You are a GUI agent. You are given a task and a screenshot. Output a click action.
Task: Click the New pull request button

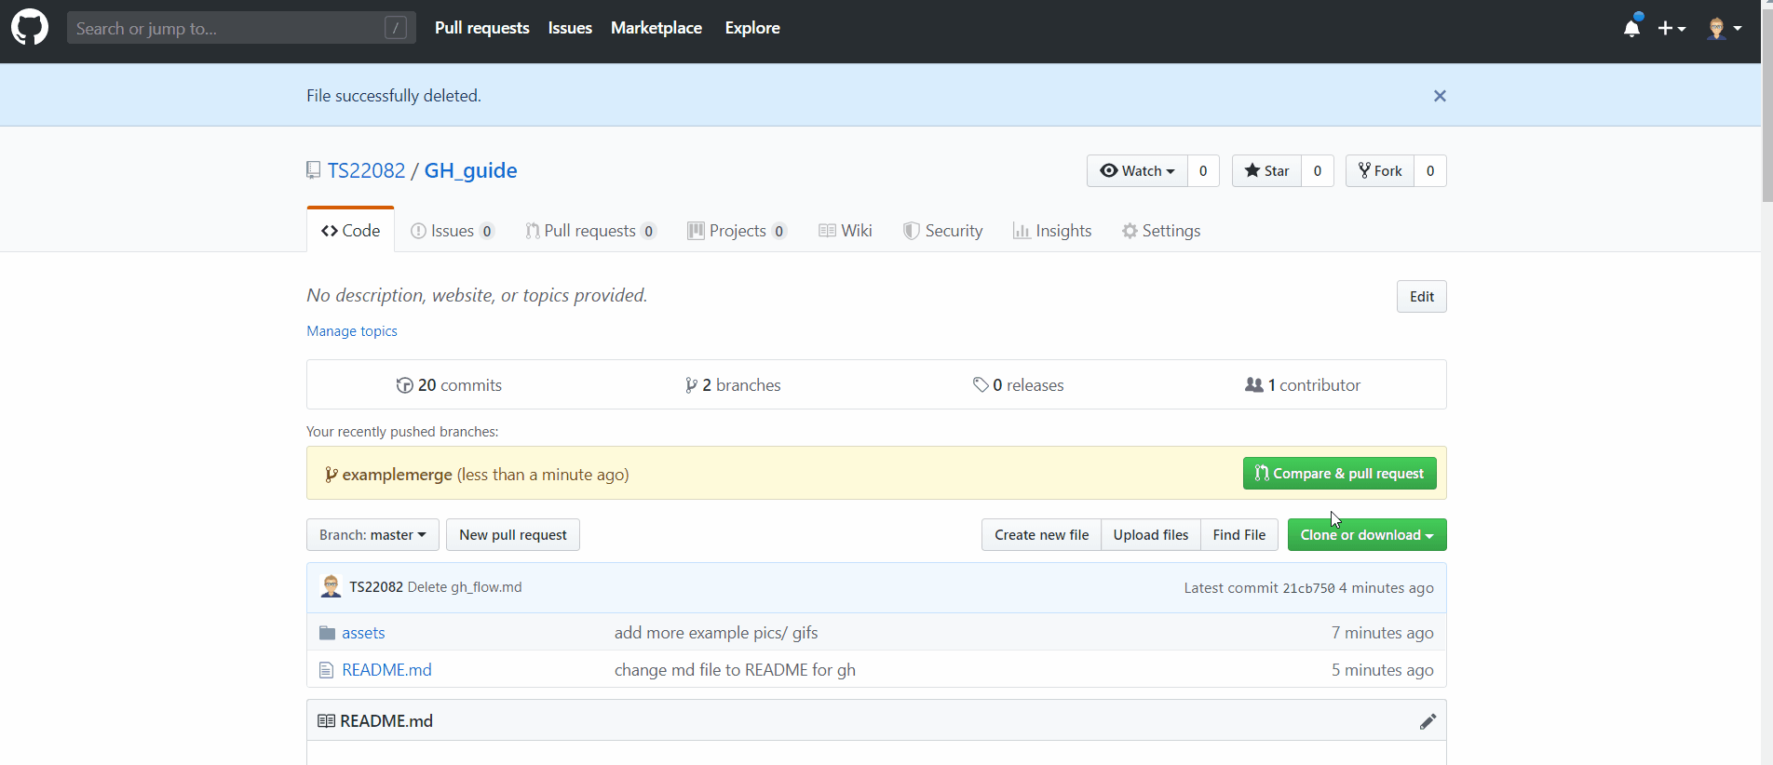click(x=512, y=534)
